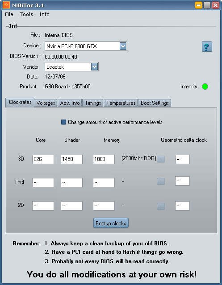
Task: Open the Info menu
Action: (44, 14)
